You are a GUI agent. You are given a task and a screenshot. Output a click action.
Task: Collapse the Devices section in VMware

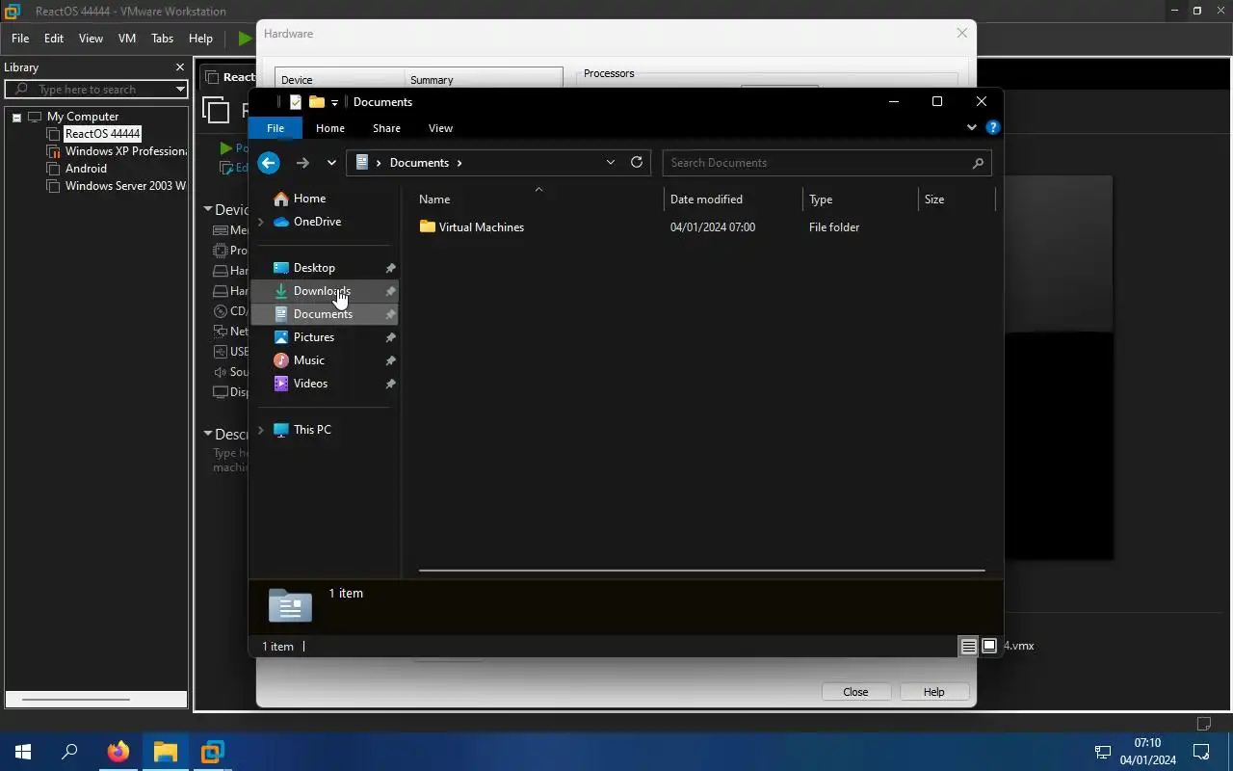click(207, 209)
